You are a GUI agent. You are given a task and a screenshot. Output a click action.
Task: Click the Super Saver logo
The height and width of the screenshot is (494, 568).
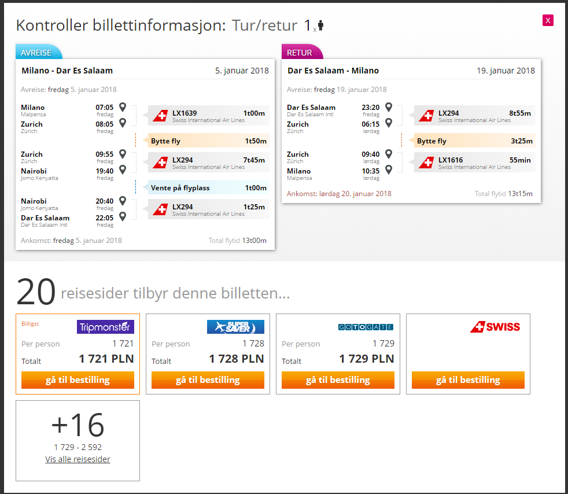click(235, 327)
